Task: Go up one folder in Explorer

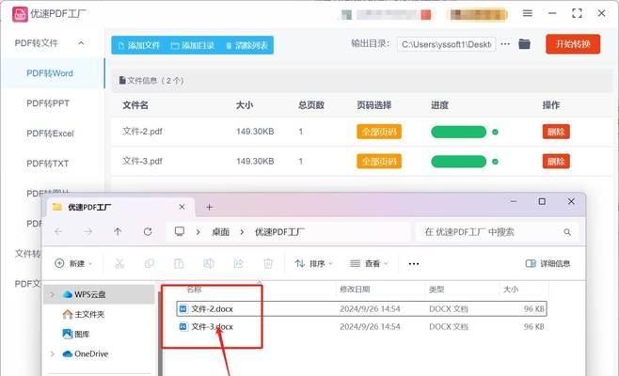Action: click(118, 231)
